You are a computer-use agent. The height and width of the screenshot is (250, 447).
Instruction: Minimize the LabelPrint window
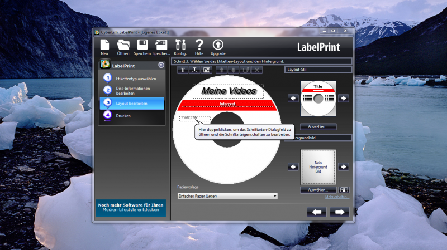pyautogui.click(x=325, y=31)
